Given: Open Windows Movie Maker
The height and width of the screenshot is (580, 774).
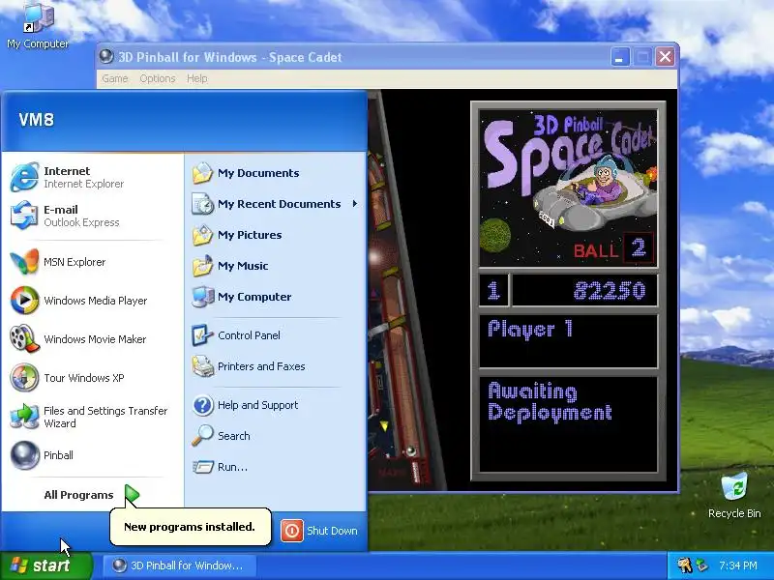Looking at the screenshot, I should (x=91, y=339).
